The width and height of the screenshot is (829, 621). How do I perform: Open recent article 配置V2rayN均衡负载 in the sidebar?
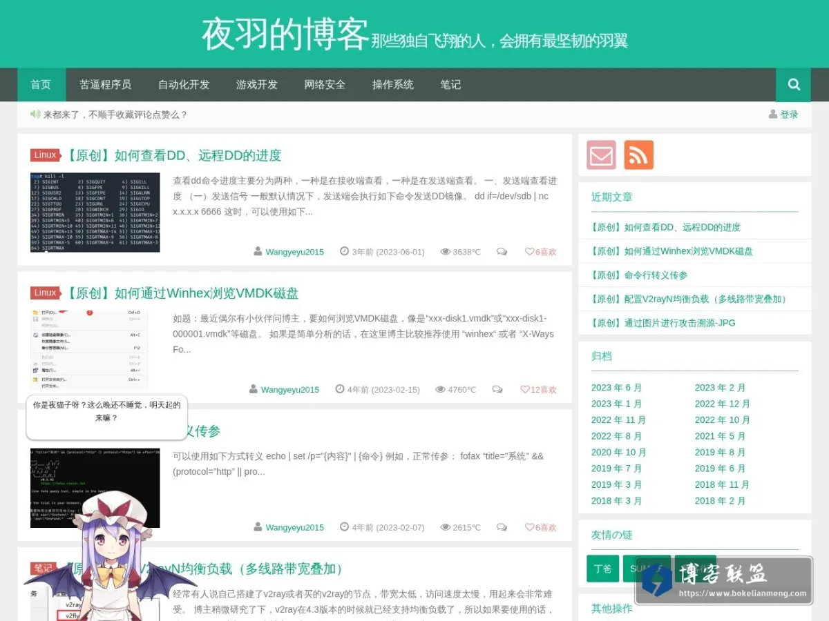click(691, 299)
